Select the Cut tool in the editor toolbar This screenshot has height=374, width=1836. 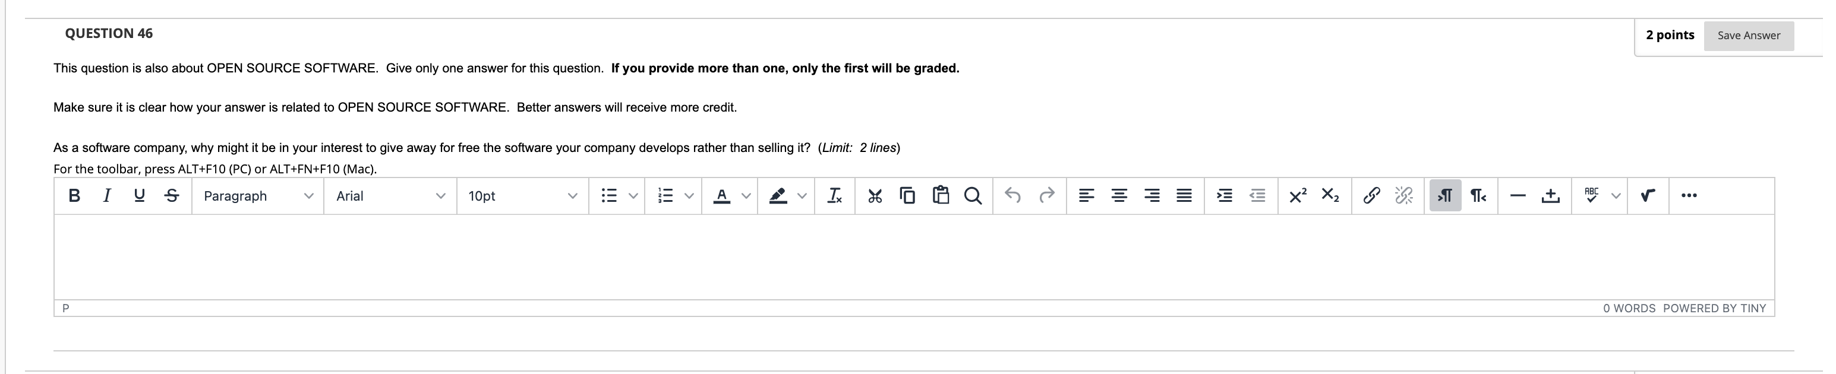tap(875, 195)
